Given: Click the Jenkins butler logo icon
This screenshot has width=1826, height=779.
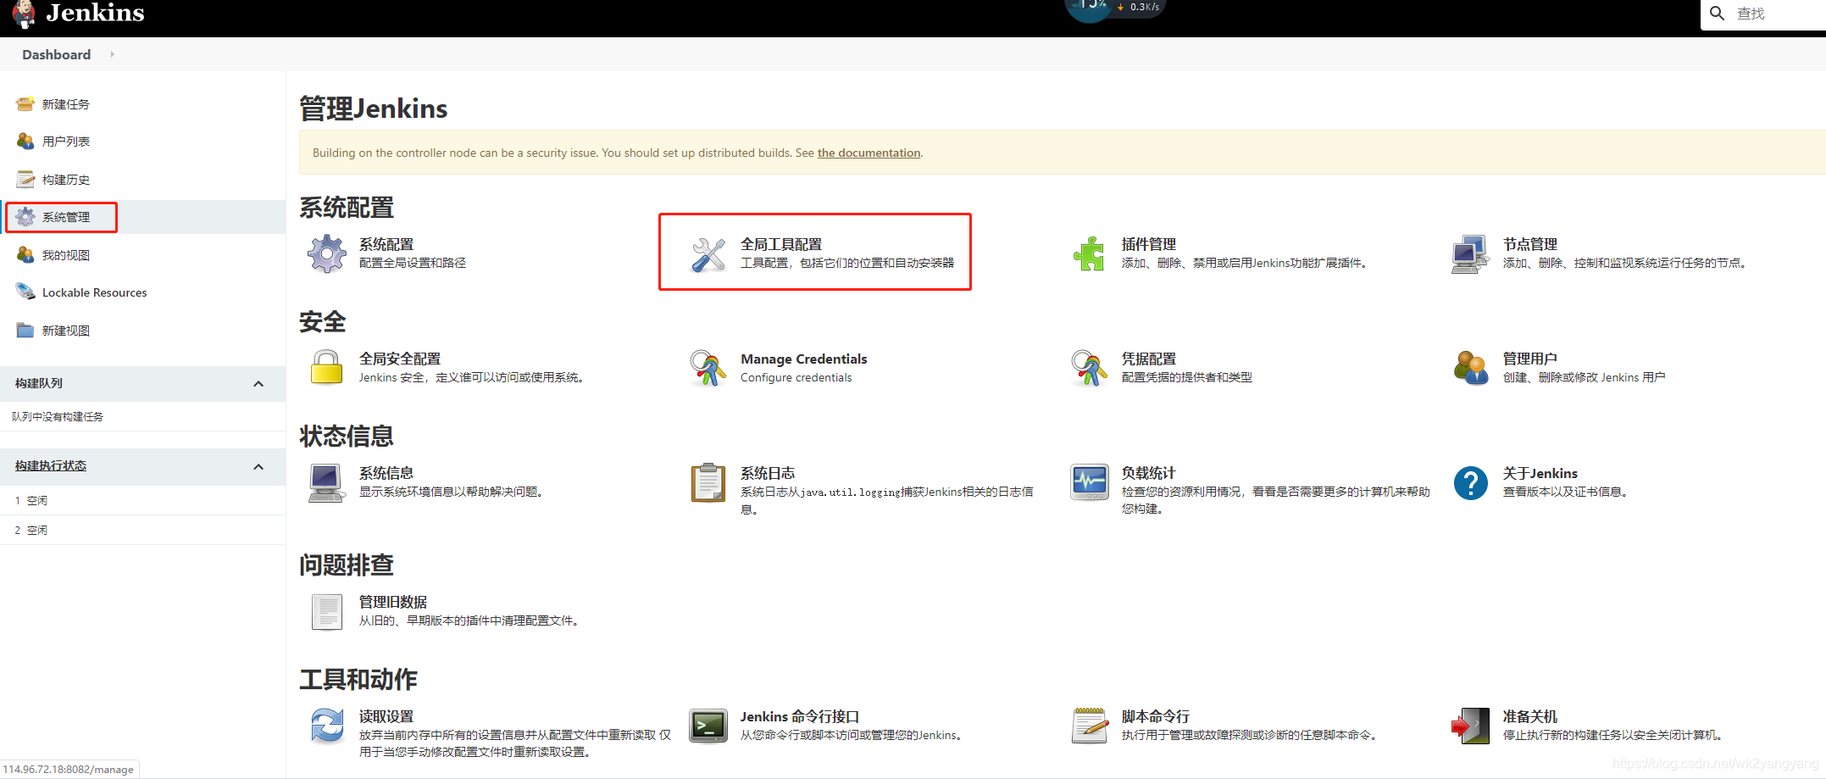Looking at the screenshot, I should (24, 14).
